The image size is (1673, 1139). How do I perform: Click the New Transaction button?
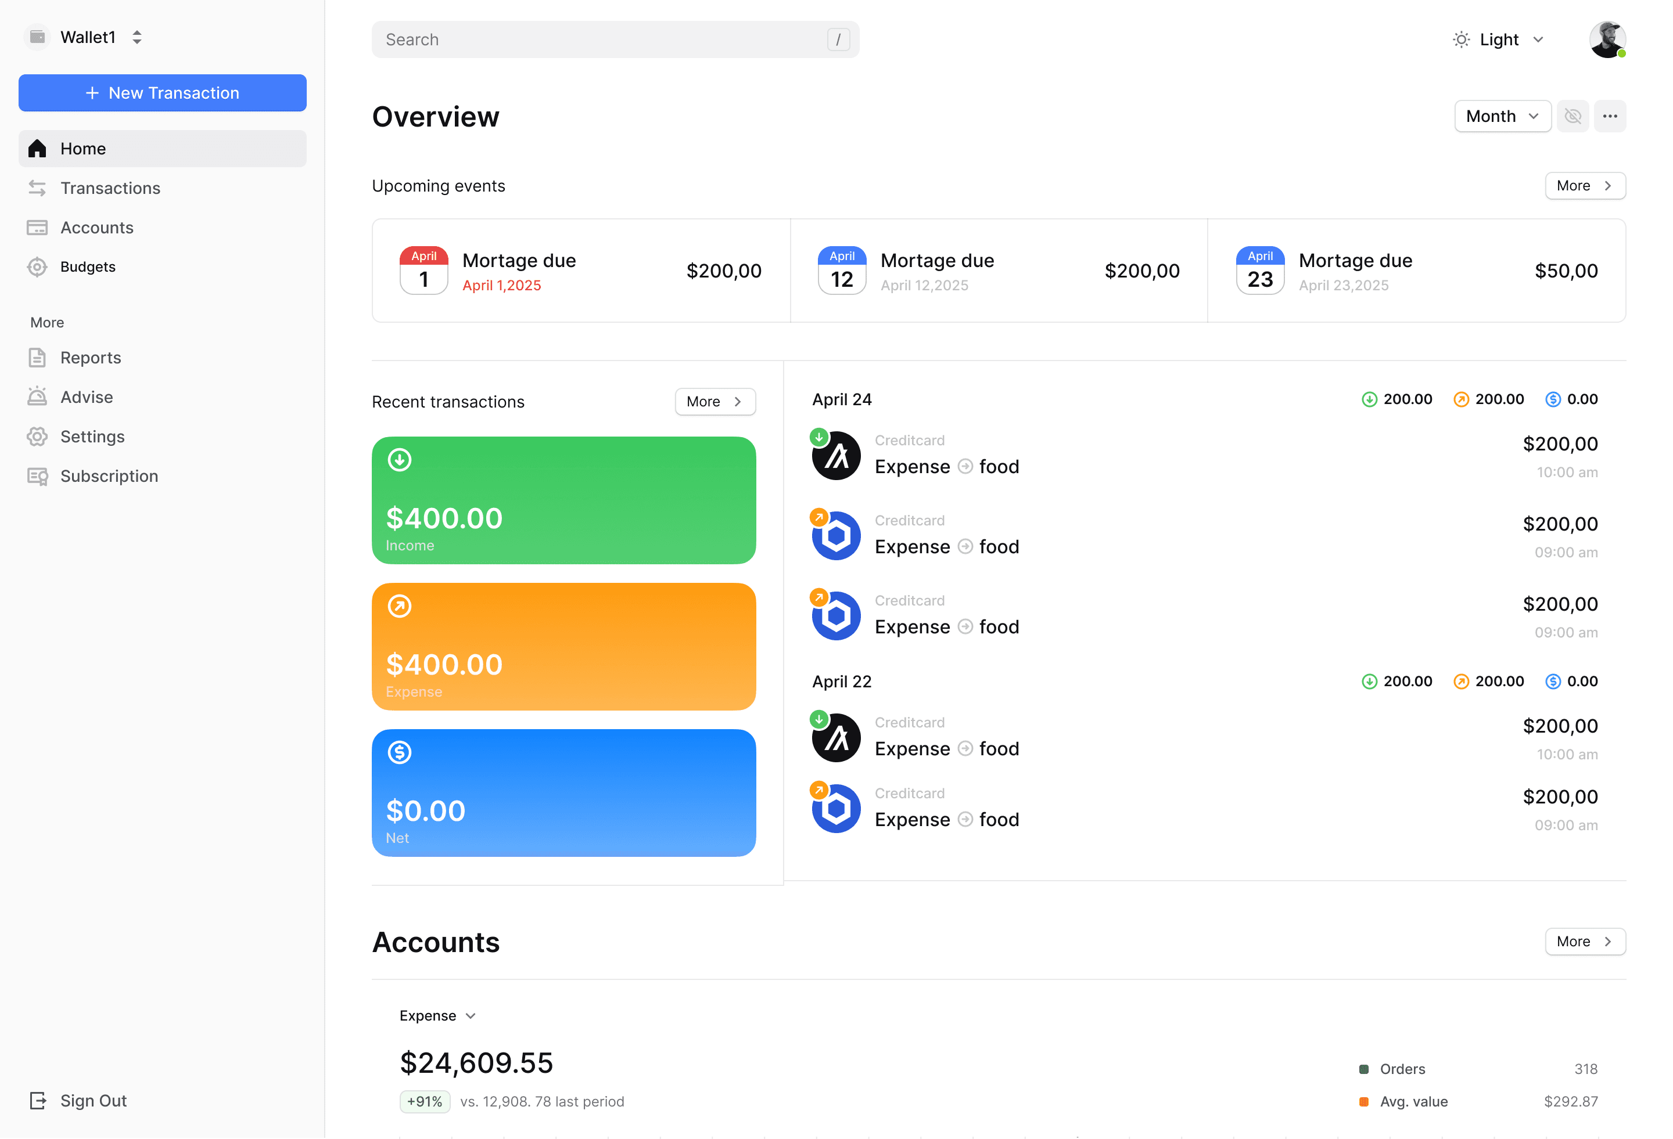click(163, 93)
